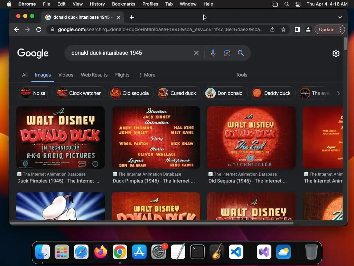Select the Don donald chip
Viewport: 354px width, 266px height.
(225, 93)
